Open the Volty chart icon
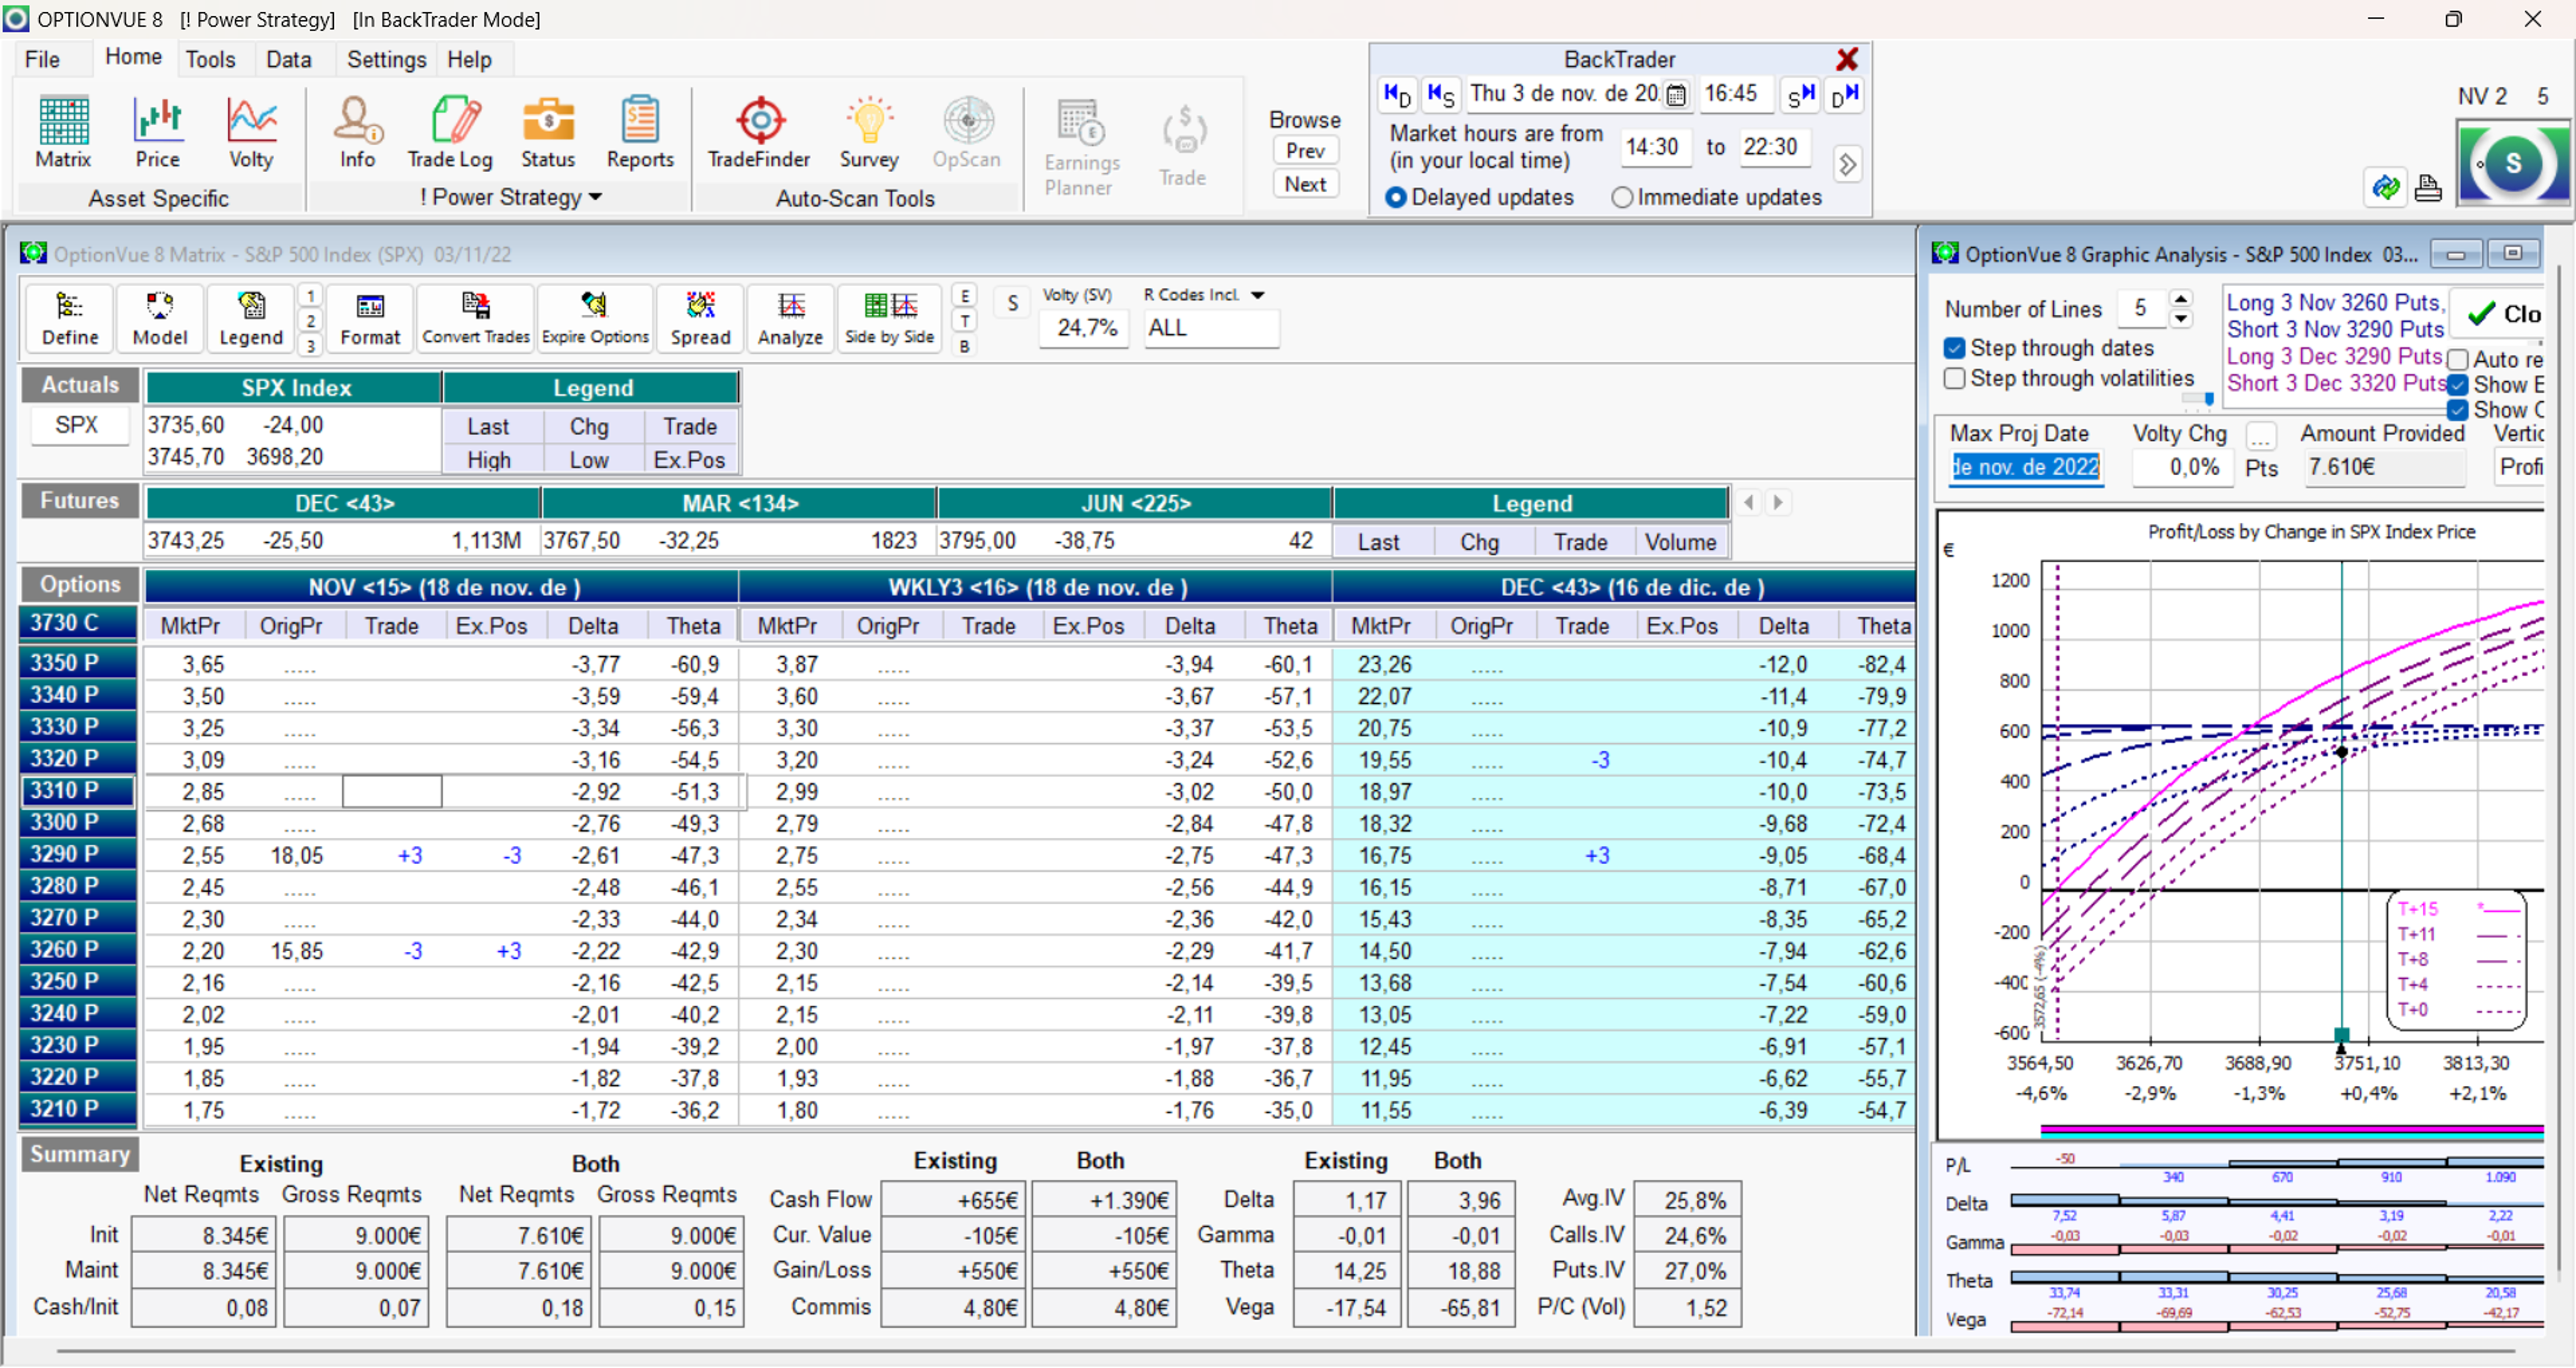Viewport: 2576px width, 1368px height. [x=251, y=131]
